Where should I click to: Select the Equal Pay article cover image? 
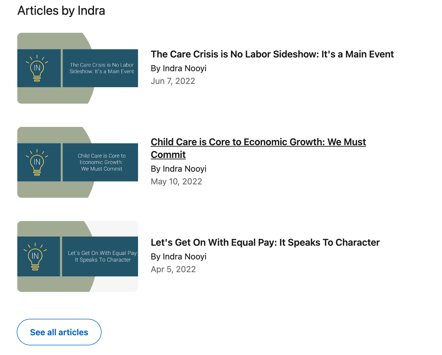78,256
